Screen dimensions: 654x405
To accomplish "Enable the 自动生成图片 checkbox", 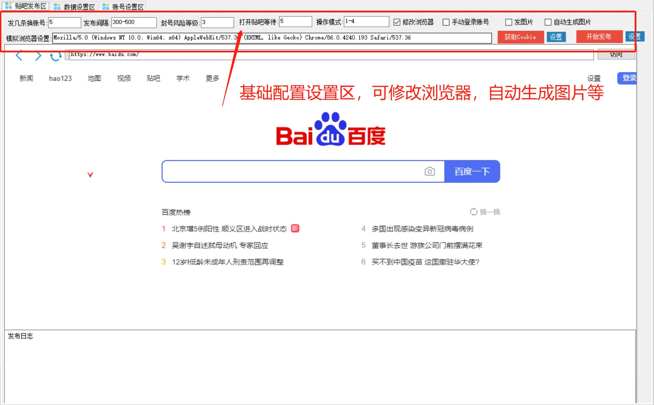I will (x=548, y=22).
